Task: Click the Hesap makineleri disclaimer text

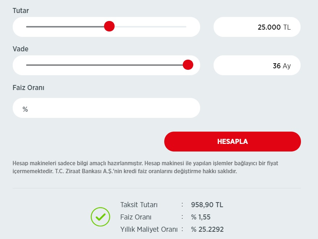Action: (145, 167)
